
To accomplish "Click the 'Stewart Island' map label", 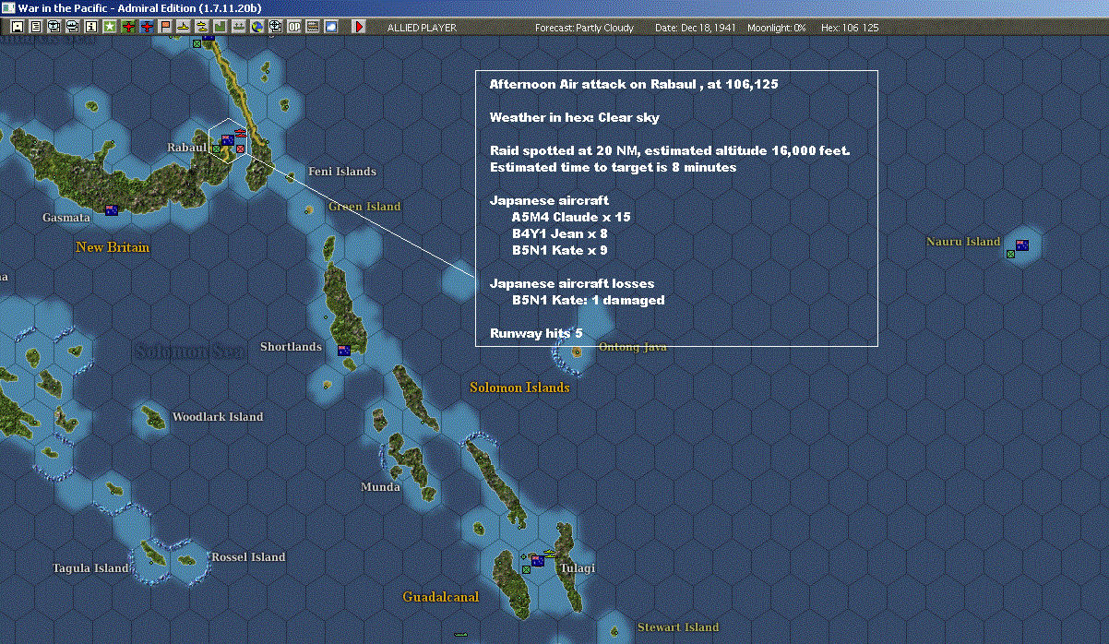I will [678, 627].
